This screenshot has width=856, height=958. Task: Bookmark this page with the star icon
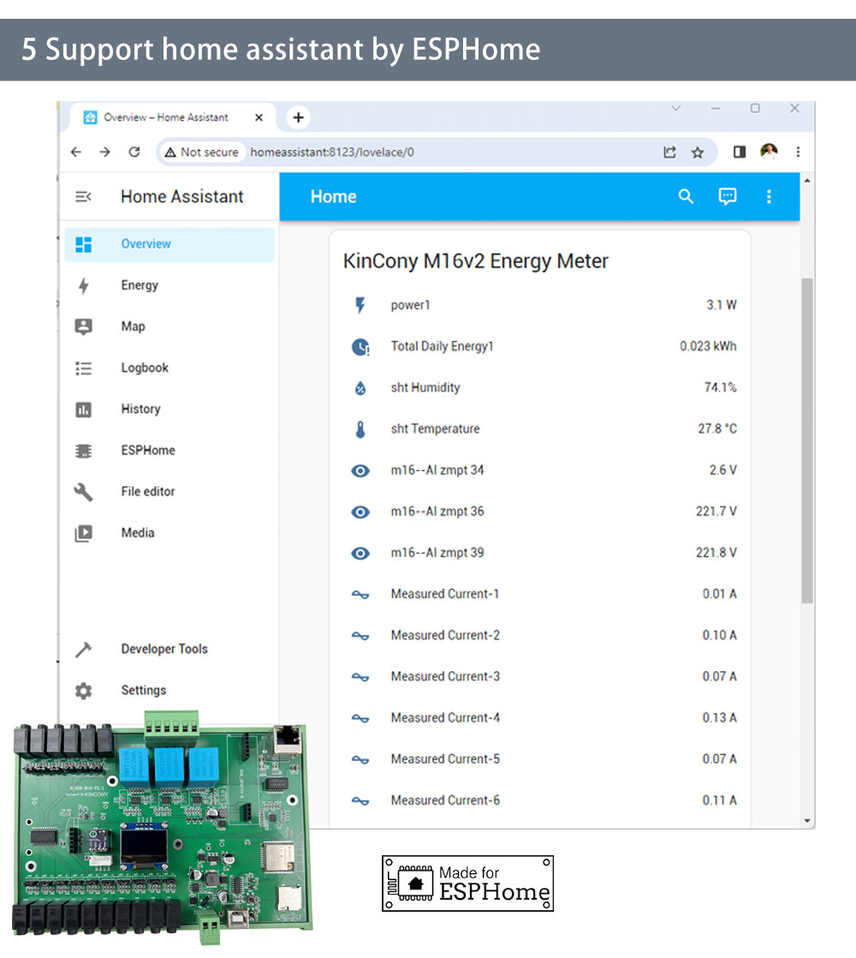tap(698, 152)
